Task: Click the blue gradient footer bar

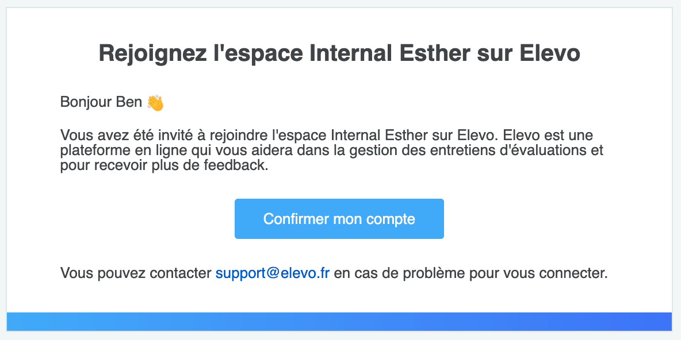Action: 339,322
